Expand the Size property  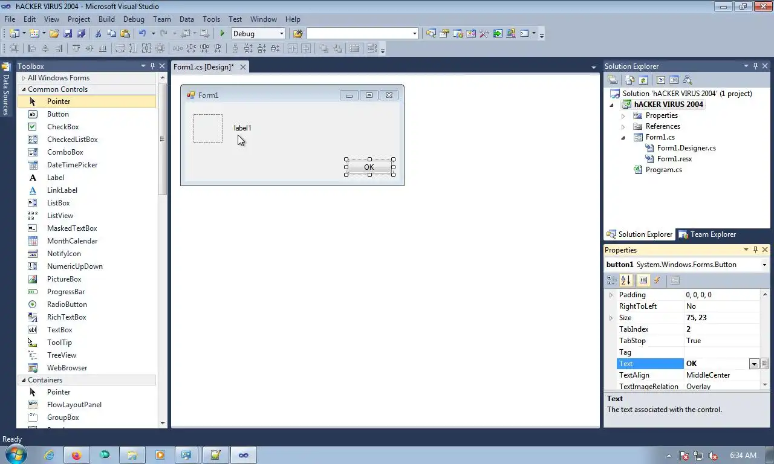click(x=611, y=318)
